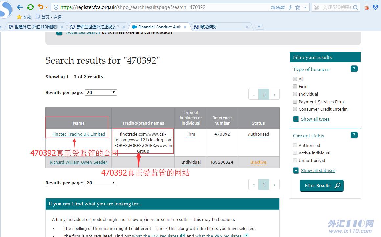Open a new tab with plus button
Image resolution: width=381 pixels, height=237 pixels.
click(259, 27)
